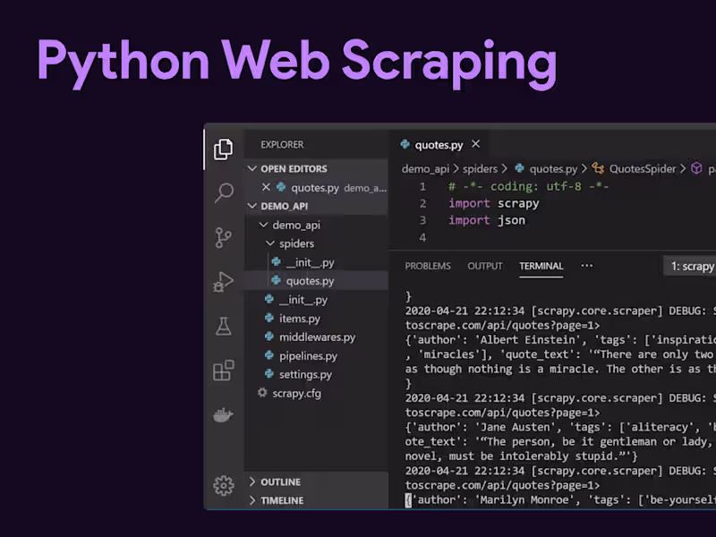
Task: Switch to the PROBLEMS tab
Action: 428,266
